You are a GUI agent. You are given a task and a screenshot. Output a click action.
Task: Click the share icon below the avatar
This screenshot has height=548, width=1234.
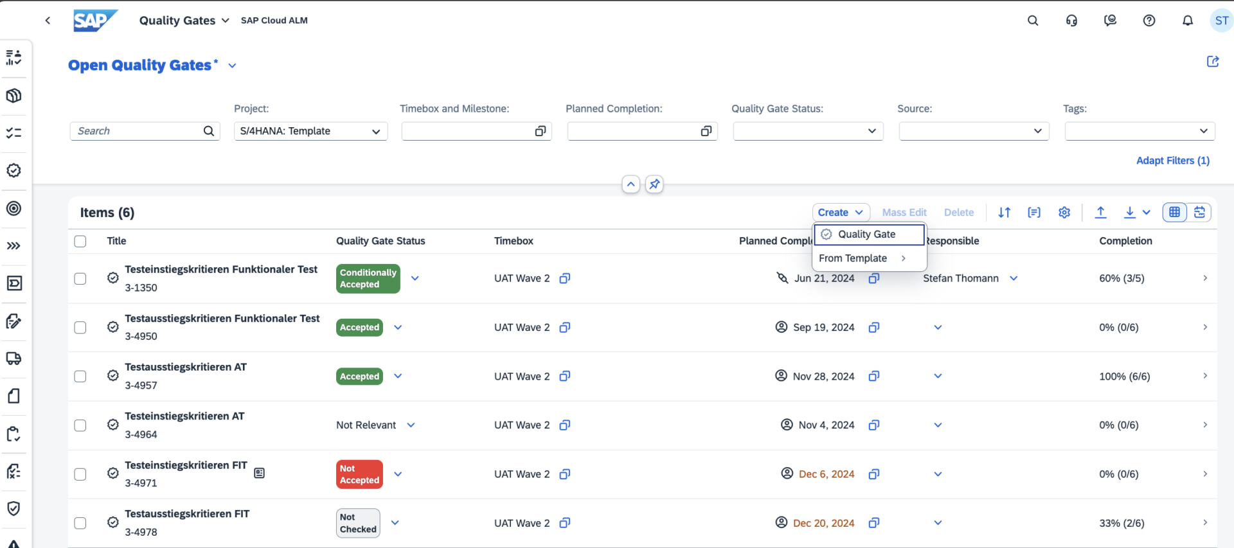[x=1212, y=62]
